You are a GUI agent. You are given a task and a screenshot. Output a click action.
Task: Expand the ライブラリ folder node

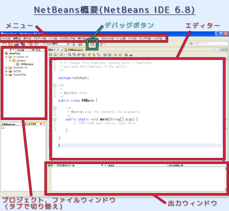pyautogui.click(x=6, y=71)
